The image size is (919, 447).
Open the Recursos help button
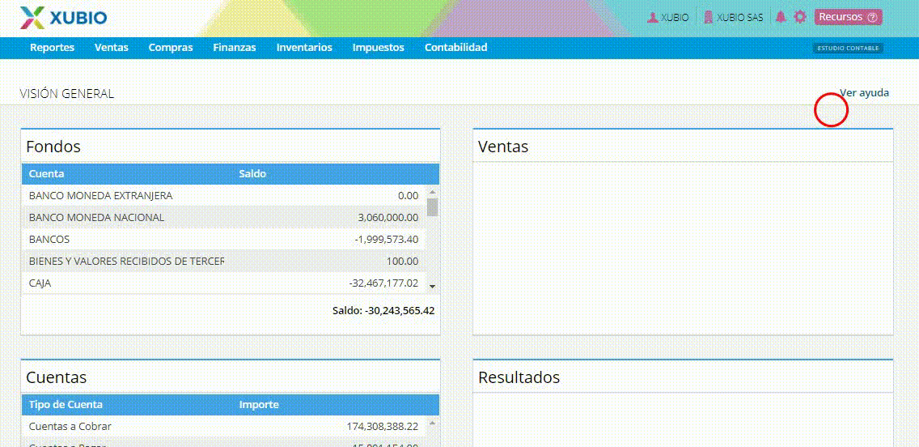[848, 17]
